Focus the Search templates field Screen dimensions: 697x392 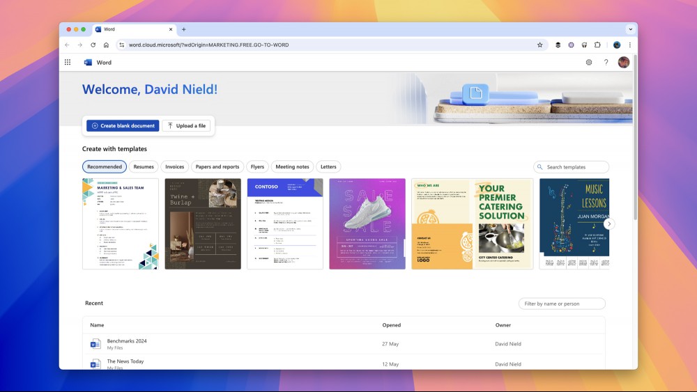pos(572,167)
